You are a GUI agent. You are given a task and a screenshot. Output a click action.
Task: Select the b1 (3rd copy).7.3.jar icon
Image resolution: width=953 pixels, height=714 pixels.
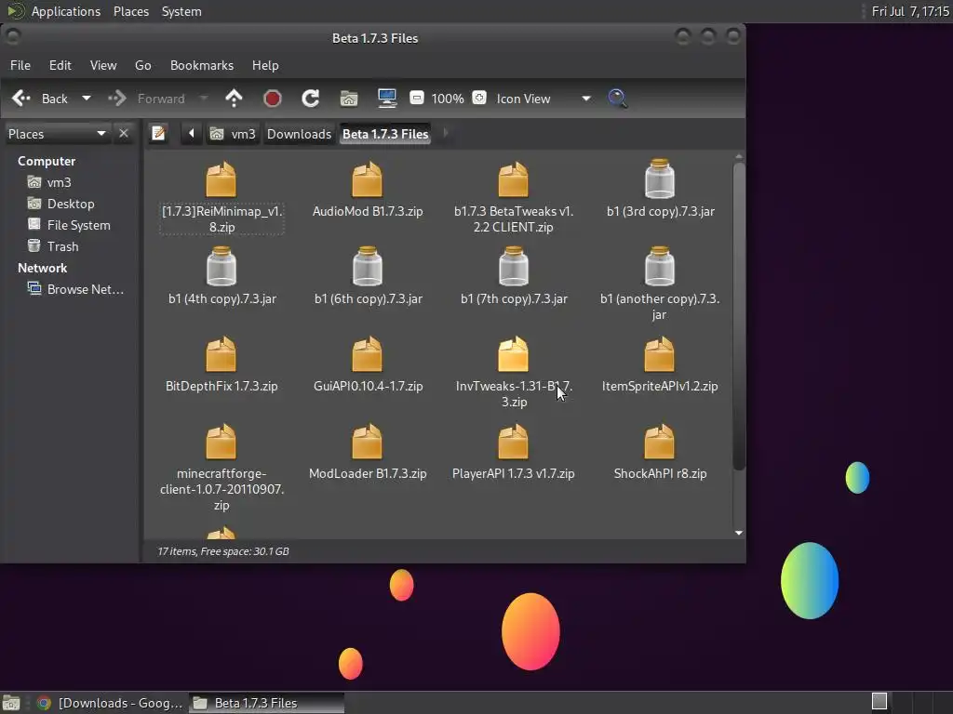[x=660, y=179]
